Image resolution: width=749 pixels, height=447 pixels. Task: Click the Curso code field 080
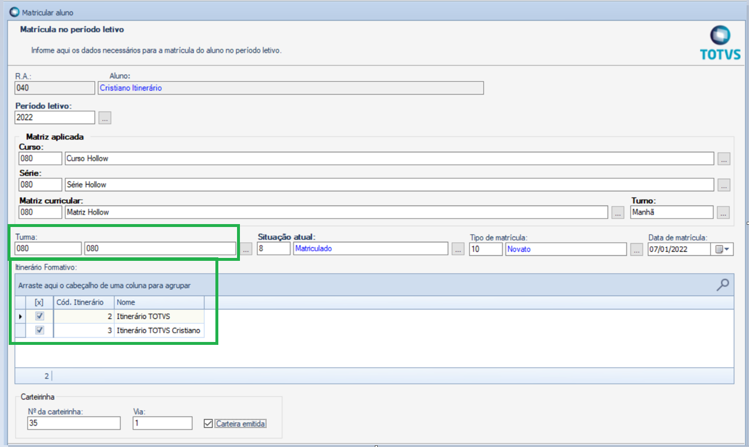(40, 158)
